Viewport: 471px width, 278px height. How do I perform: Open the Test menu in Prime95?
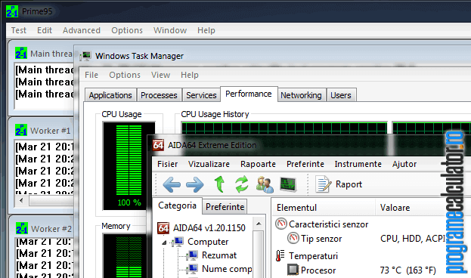19,30
